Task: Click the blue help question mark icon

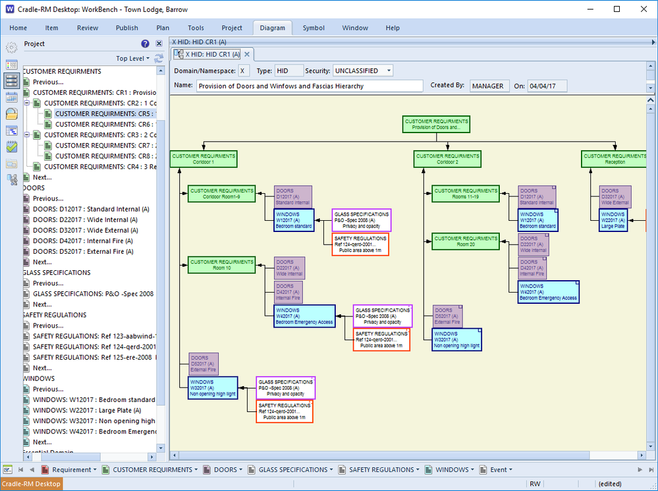Action: pos(146,43)
